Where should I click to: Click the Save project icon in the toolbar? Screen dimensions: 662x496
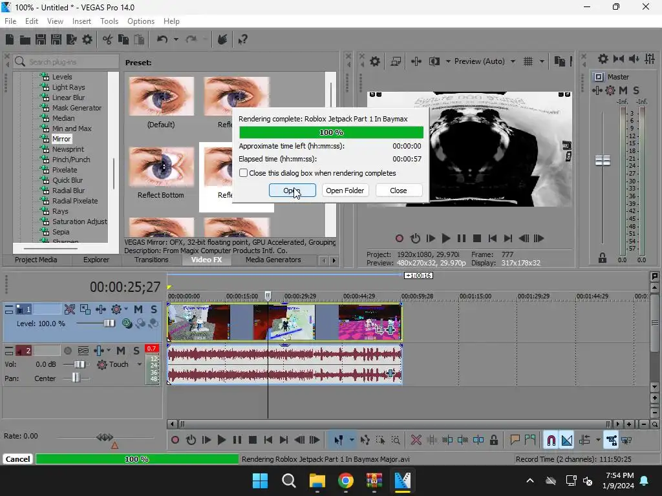[41, 39]
